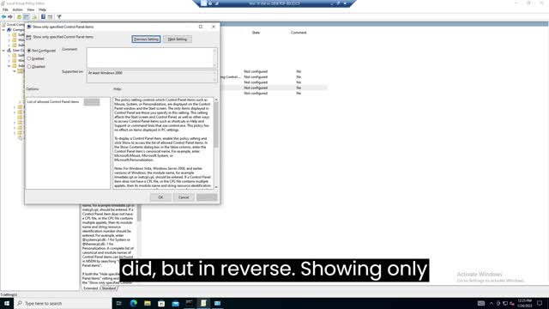Click the Forward arrow in the toolbar
The image size is (549, 309).
[x=10, y=17]
